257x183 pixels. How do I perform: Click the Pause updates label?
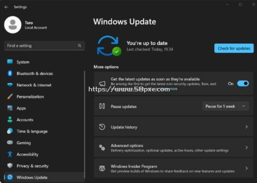[124, 106]
